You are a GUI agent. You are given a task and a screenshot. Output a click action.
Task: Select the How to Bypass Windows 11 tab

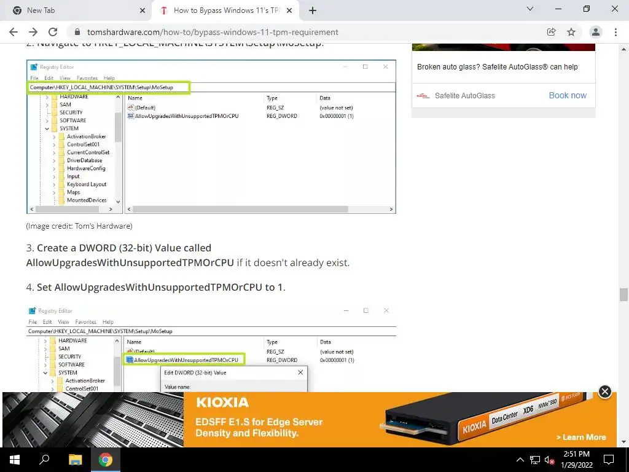pos(225,11)
